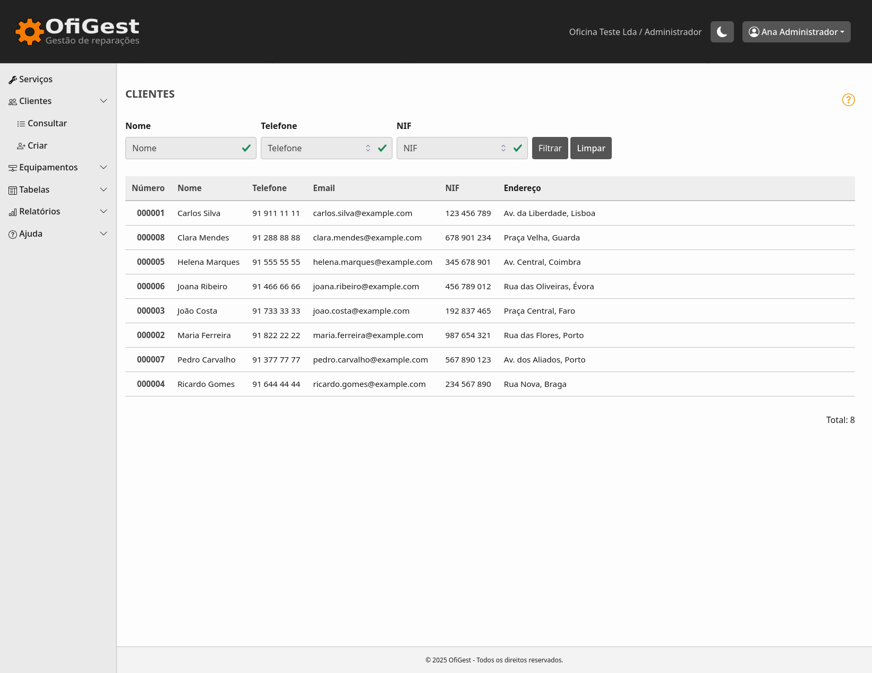Open the Ana Administrador user menu
Screen dimensions: 872x673
click(796, 32)
